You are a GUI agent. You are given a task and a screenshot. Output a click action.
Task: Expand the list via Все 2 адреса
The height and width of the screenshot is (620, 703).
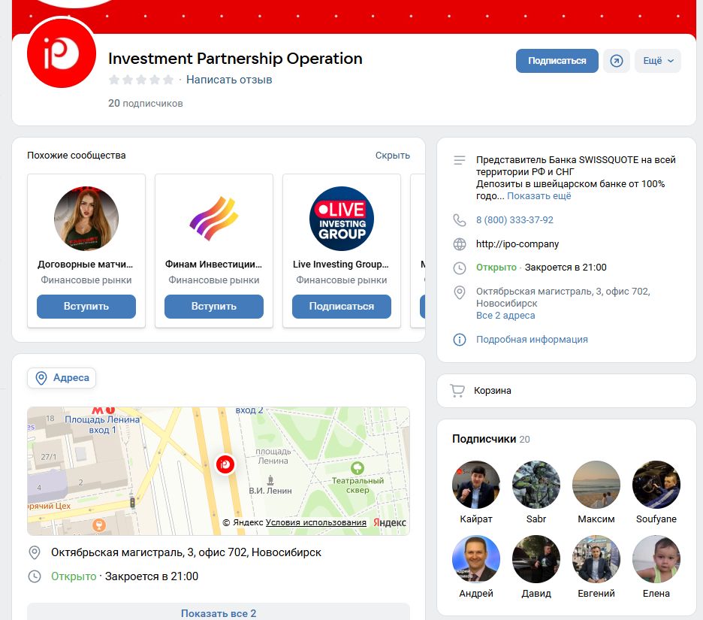tap(504, 315)
